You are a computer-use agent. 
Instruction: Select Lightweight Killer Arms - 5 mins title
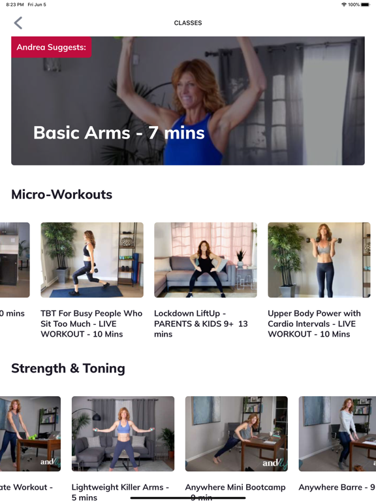point(120,492)
